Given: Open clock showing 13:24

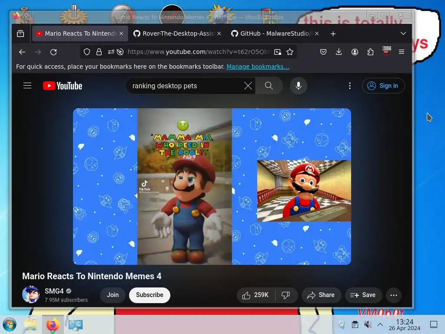Looking at the screenshot, I should tap(405, 324).
